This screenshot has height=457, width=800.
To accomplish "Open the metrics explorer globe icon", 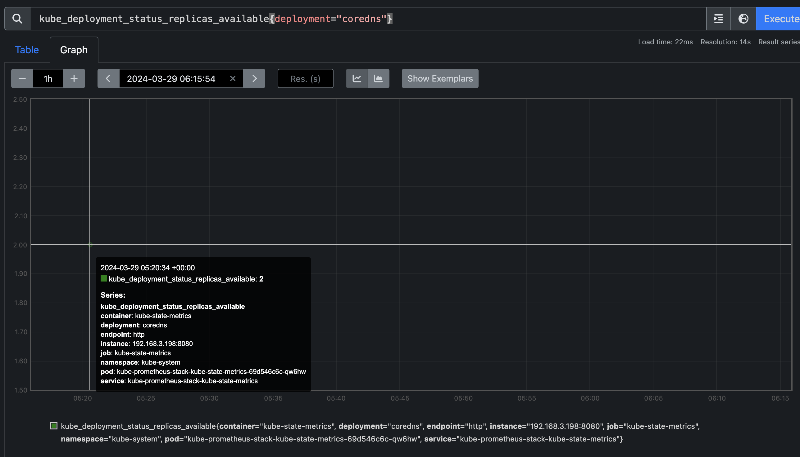I will pos(743,19).
